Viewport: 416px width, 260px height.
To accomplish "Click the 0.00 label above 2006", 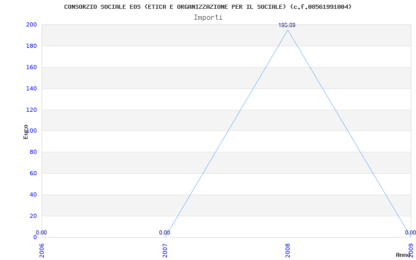I will 42,232.
